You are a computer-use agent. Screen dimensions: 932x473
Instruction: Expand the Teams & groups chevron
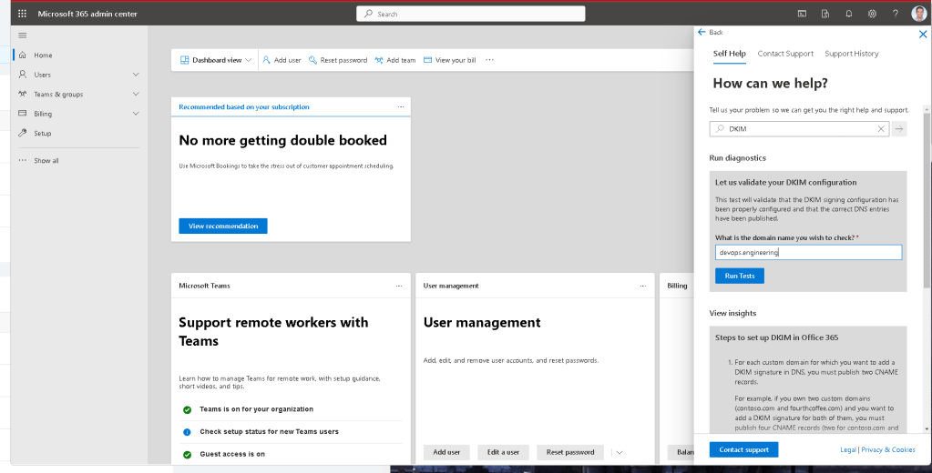pyautogui.click(x=136, y=95)
